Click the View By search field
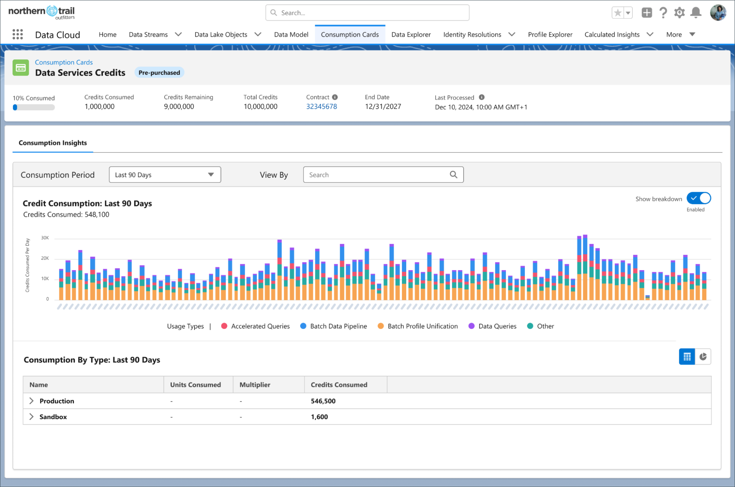The width and height of the screenshot is (735, 487). [x=383, y=175]
